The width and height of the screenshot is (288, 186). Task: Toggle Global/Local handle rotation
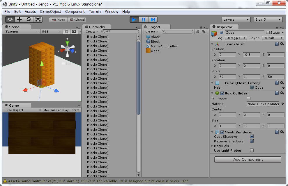pyautogui.click(x=77, y=19)
